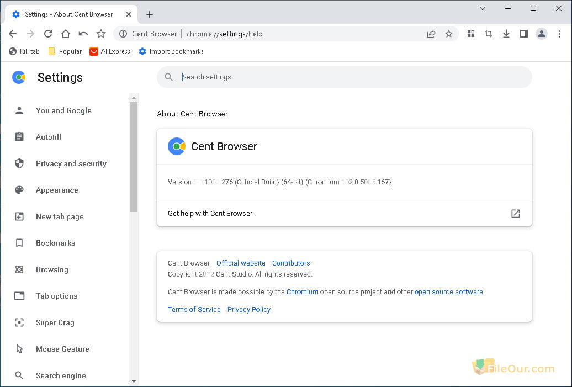Open the Privacy Policy link

pyautogui.click(x=249, y=309)
